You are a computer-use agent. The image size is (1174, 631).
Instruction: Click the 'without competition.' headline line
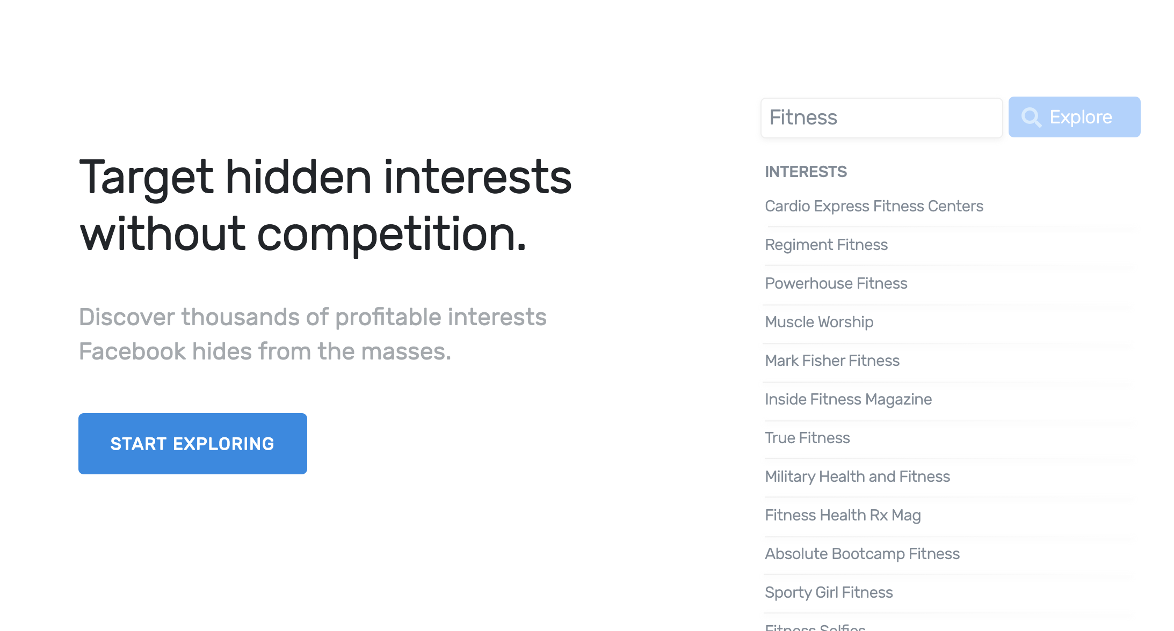pyautogui.click(x=303, y=234)
